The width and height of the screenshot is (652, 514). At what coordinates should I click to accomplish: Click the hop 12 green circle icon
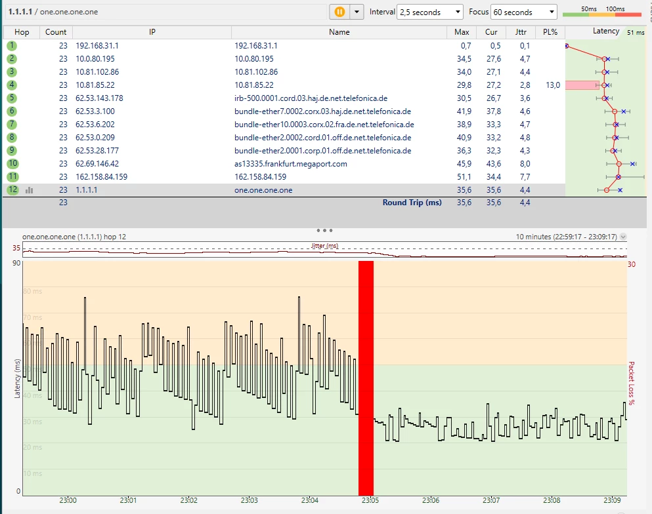click(12, 190)
